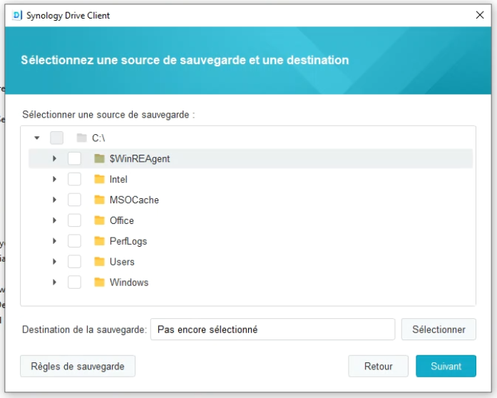497x398 pixels.
Task: Select the Users row label
Action: (x=122, y=262)
